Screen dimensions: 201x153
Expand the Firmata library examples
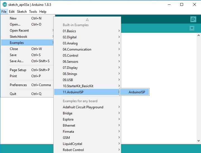pos(87,132)
